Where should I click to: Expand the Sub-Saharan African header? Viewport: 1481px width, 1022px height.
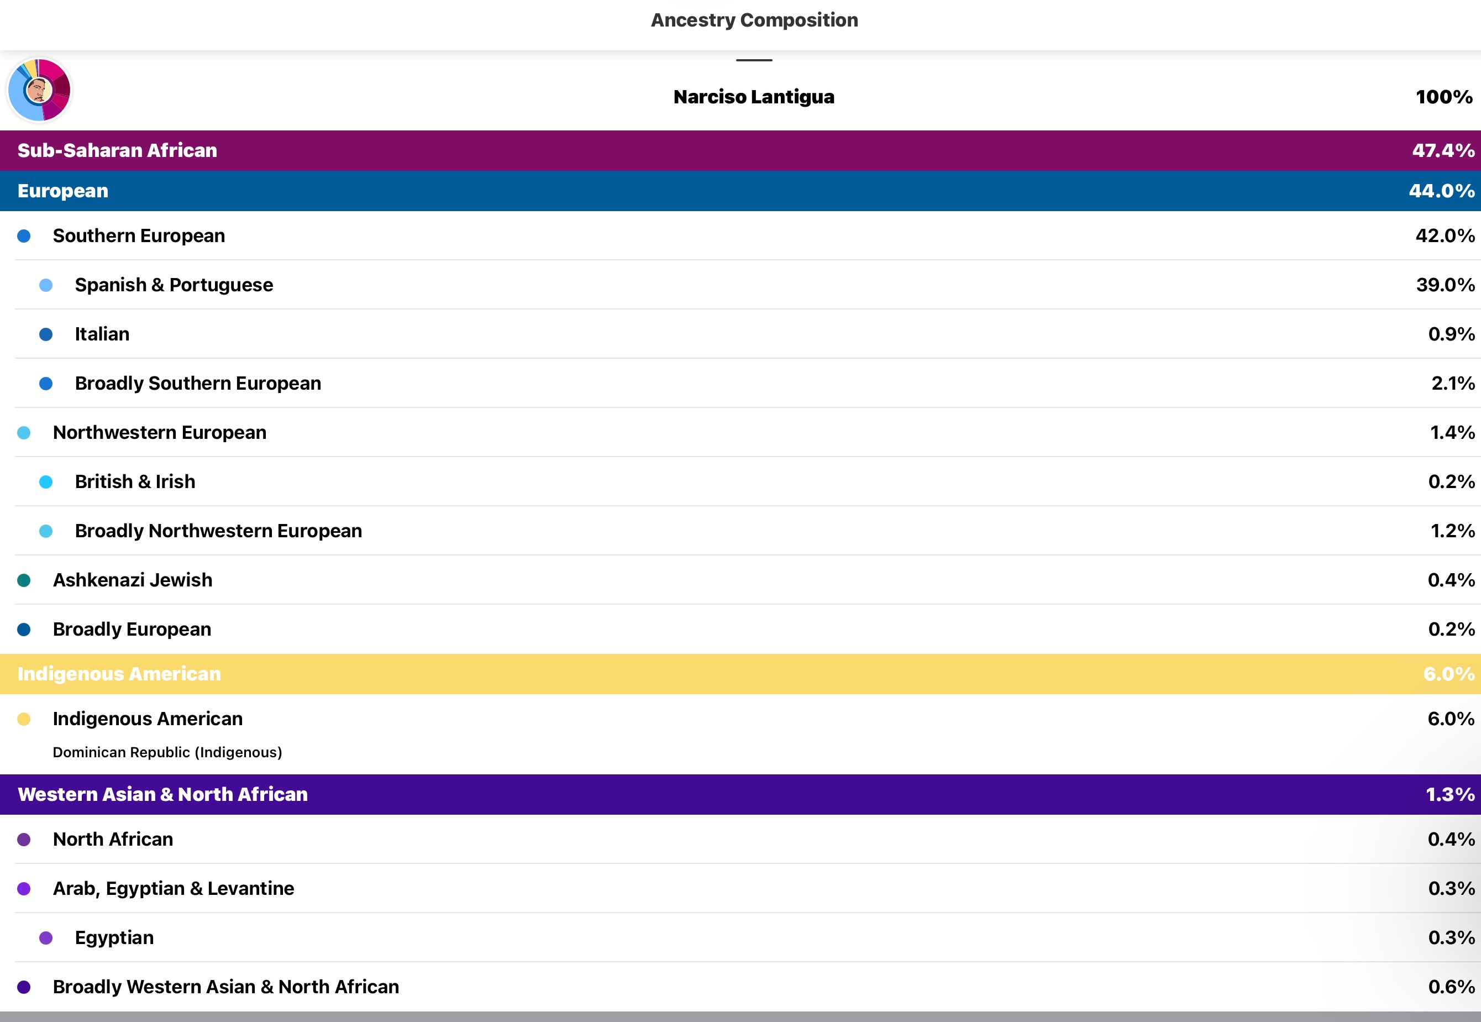(x=740, y=150)
